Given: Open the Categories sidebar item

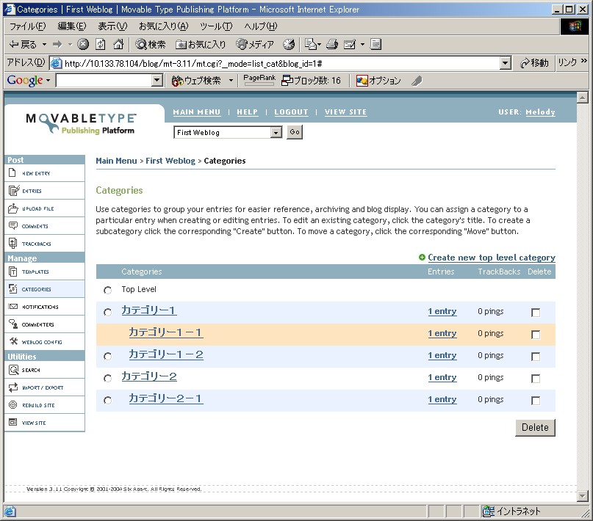Looking at the screenshot, I should [45, 289].
